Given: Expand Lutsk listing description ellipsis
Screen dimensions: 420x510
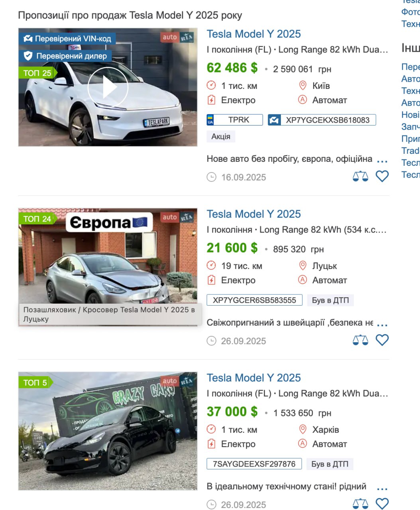Looking at the screenshot, I should pos(382,324).
